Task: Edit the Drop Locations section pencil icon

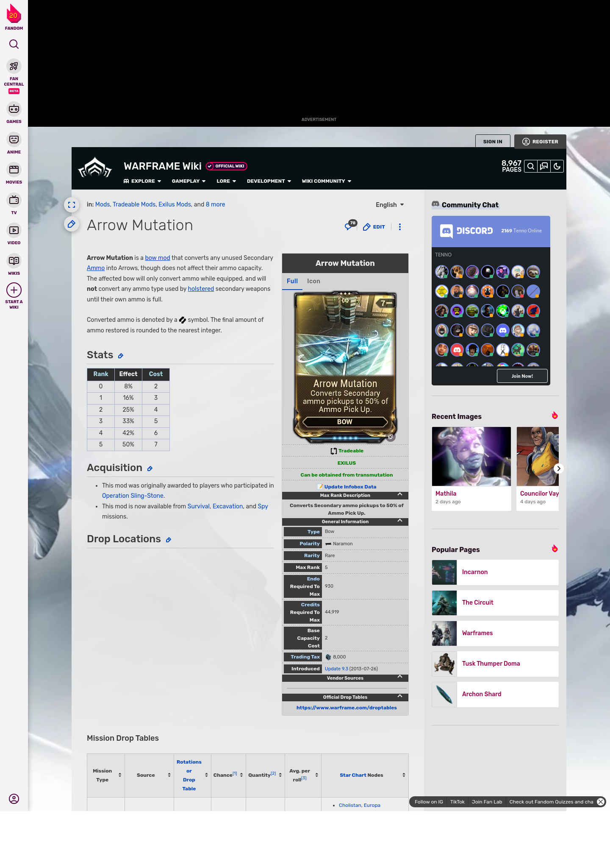Action: [169, 540]
